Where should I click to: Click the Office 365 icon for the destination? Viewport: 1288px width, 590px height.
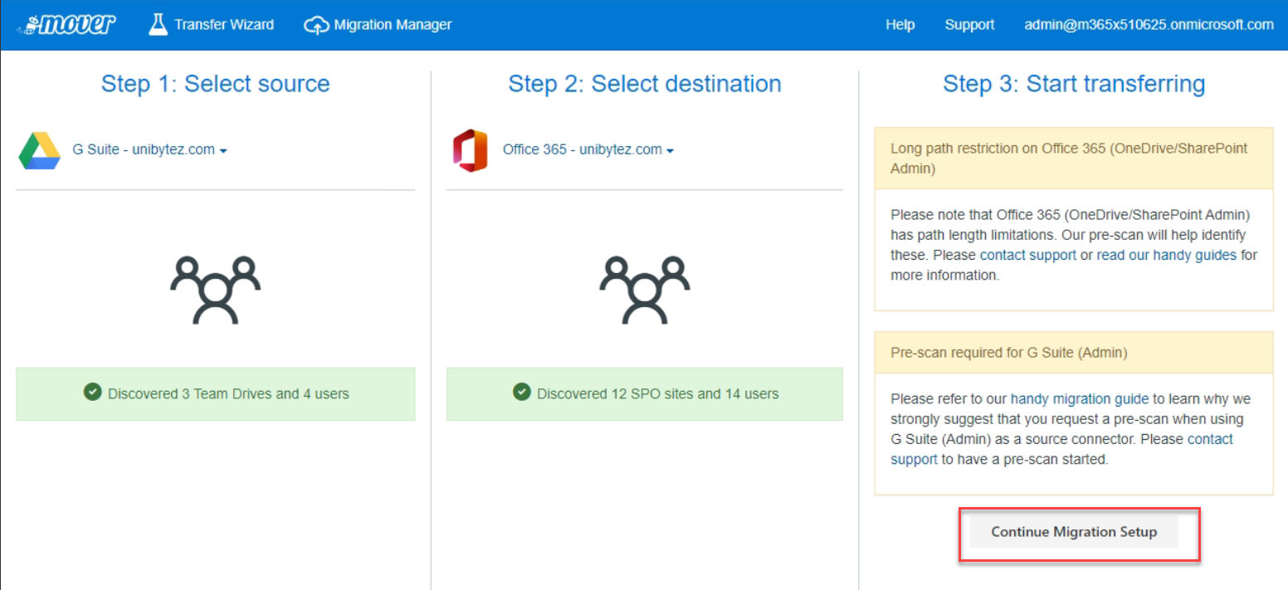click(x=469, y=150)
